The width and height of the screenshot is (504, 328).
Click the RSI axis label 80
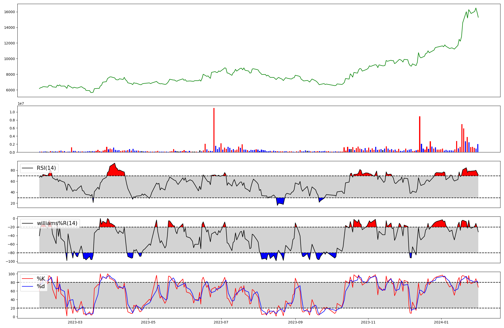pyautogui.click(x=13, y=170)
